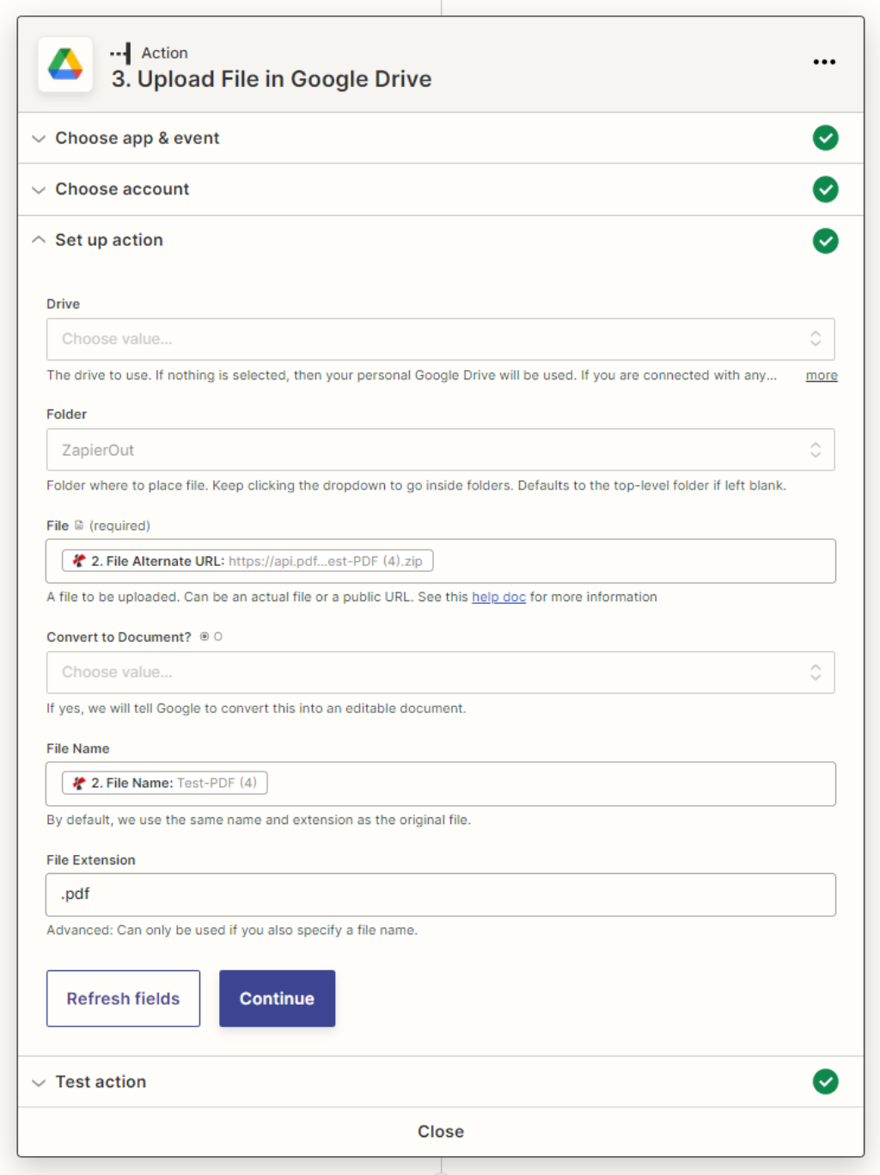This screenshot has width=880, height=1175.
Task: Click the PDF.co icon in File Alternate URL pill
Action: (78, 560)
